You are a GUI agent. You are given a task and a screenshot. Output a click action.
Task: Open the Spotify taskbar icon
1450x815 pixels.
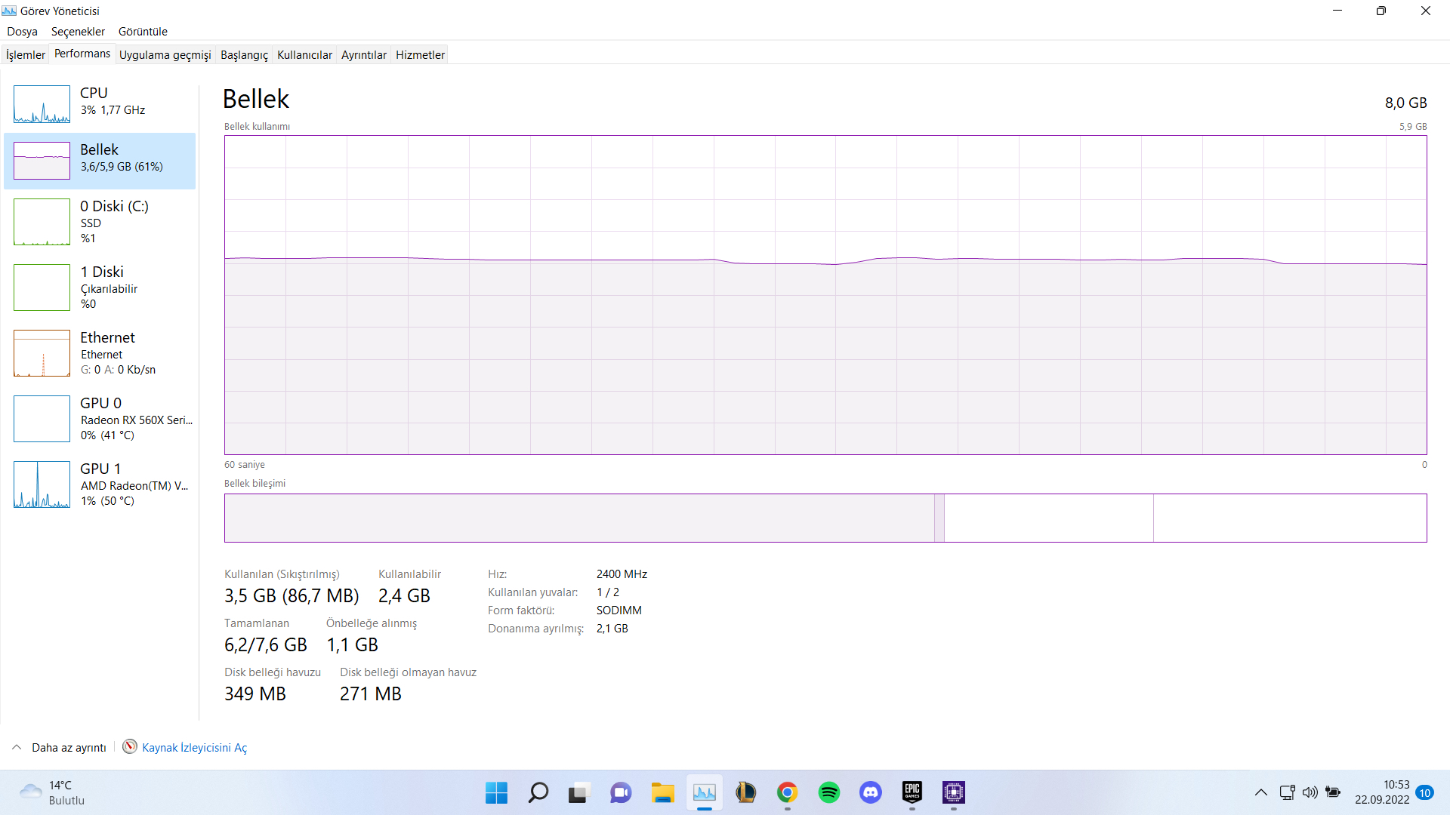[828, 792]
